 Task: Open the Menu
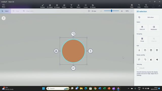[x=4, y=6]
